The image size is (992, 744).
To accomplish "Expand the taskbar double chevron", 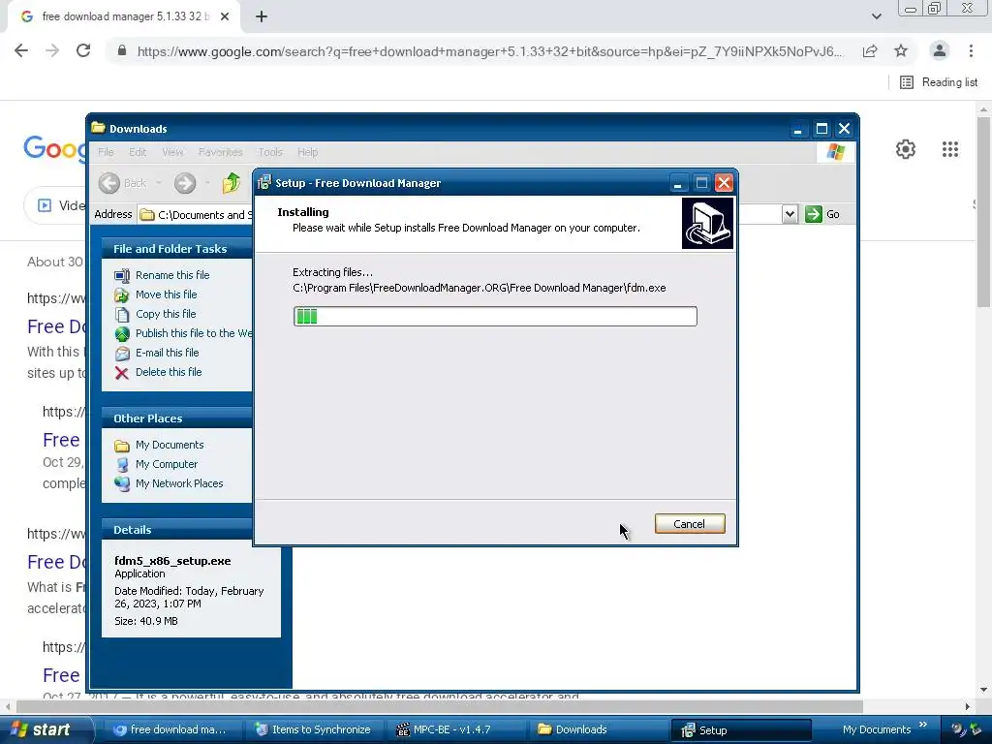I will pyautogui.click(x=923, y=725).
